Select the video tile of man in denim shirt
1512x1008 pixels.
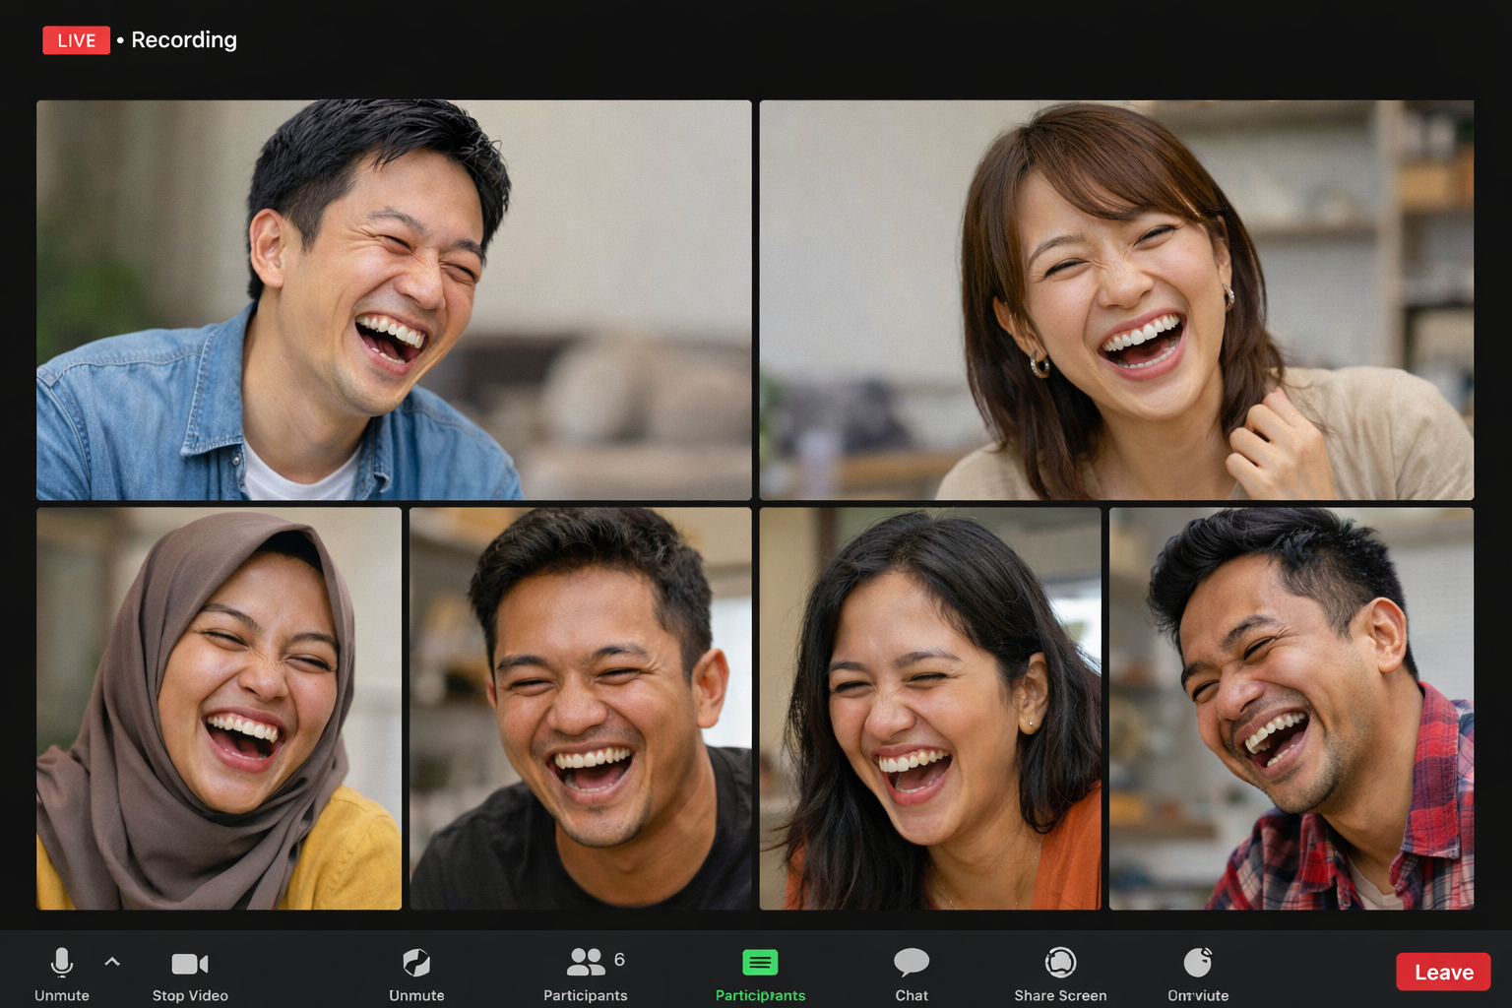[394, 300]
